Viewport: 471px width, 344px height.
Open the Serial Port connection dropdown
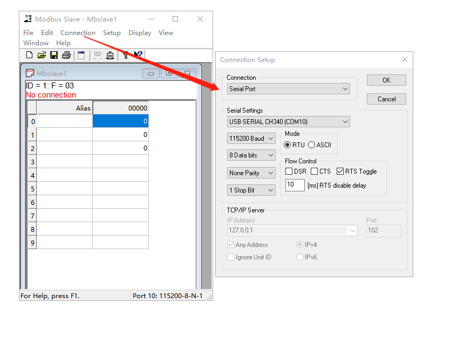point(289,89)
